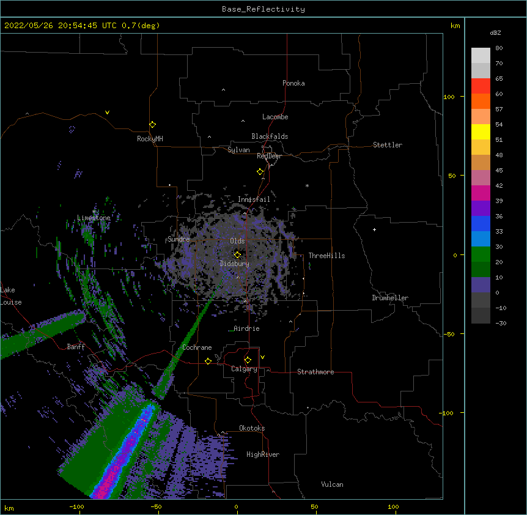The width and height of the screenshot is (527, 515).
Task: Select the Drumheller label
Action: 390,298
